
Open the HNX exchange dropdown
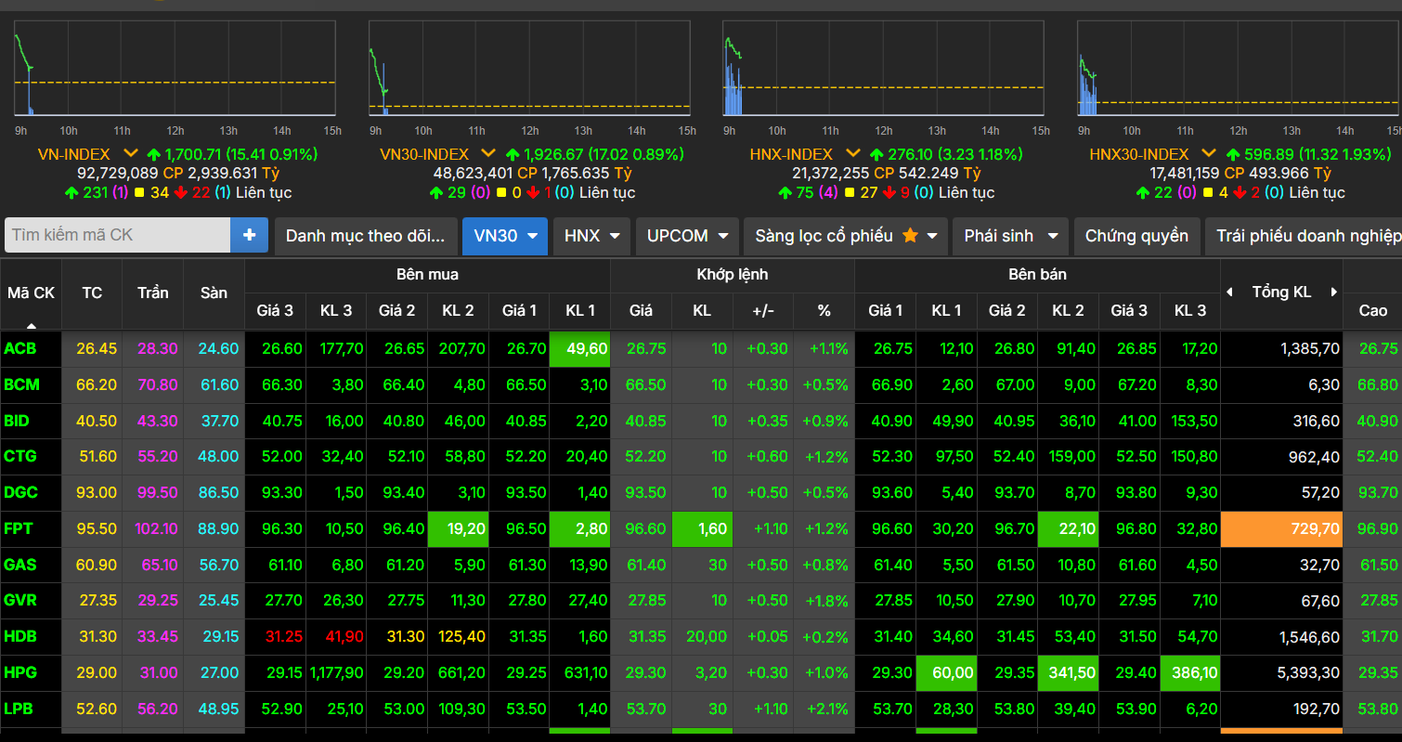[591, 236]
